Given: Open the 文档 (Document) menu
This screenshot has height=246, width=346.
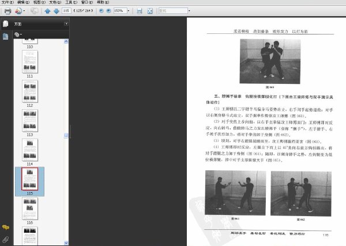Looking at the screenshot, I should pos(55,2).
